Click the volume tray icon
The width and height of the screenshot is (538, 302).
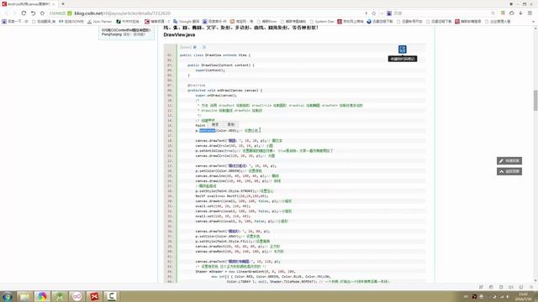508,296
